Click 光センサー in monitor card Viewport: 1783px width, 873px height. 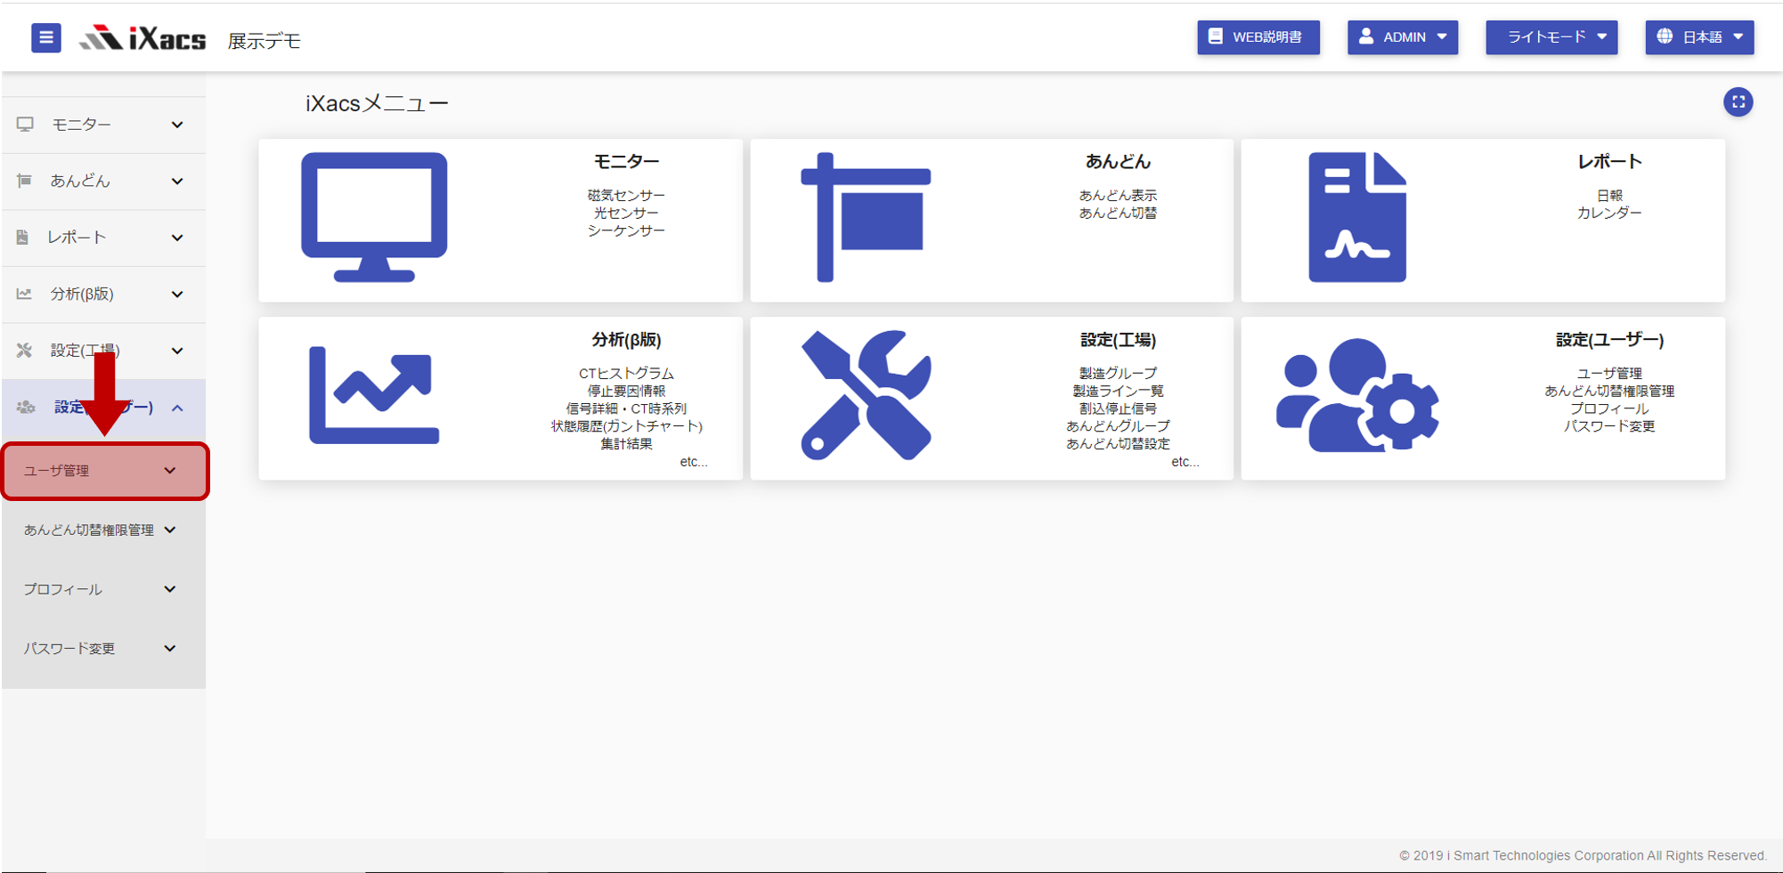[626, 213]
